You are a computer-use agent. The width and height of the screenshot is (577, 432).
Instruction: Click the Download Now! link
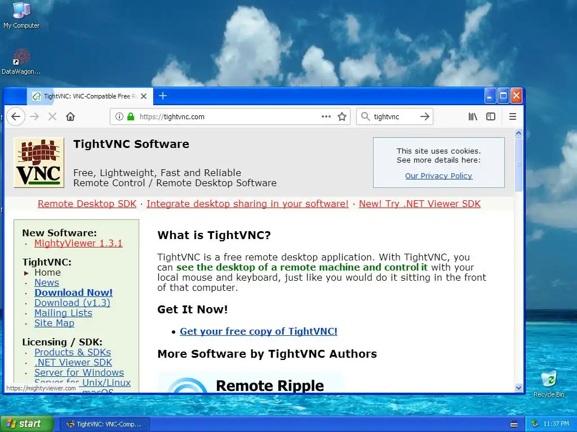[74, 292]
